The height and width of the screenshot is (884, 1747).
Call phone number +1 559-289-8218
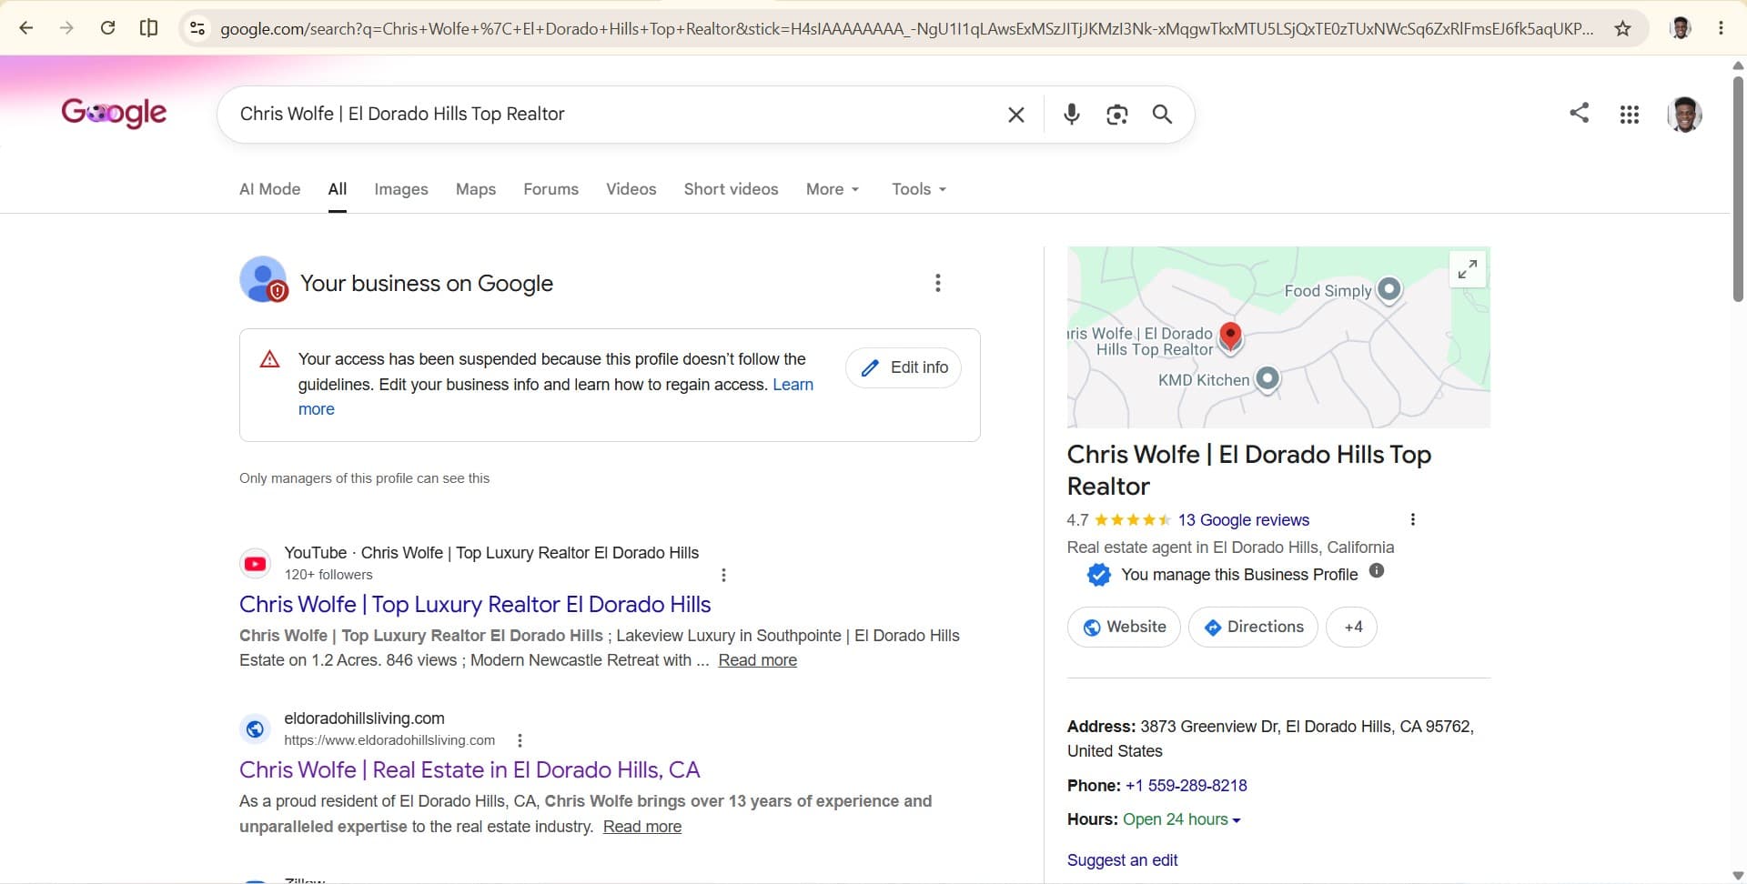coord(1187,786)
